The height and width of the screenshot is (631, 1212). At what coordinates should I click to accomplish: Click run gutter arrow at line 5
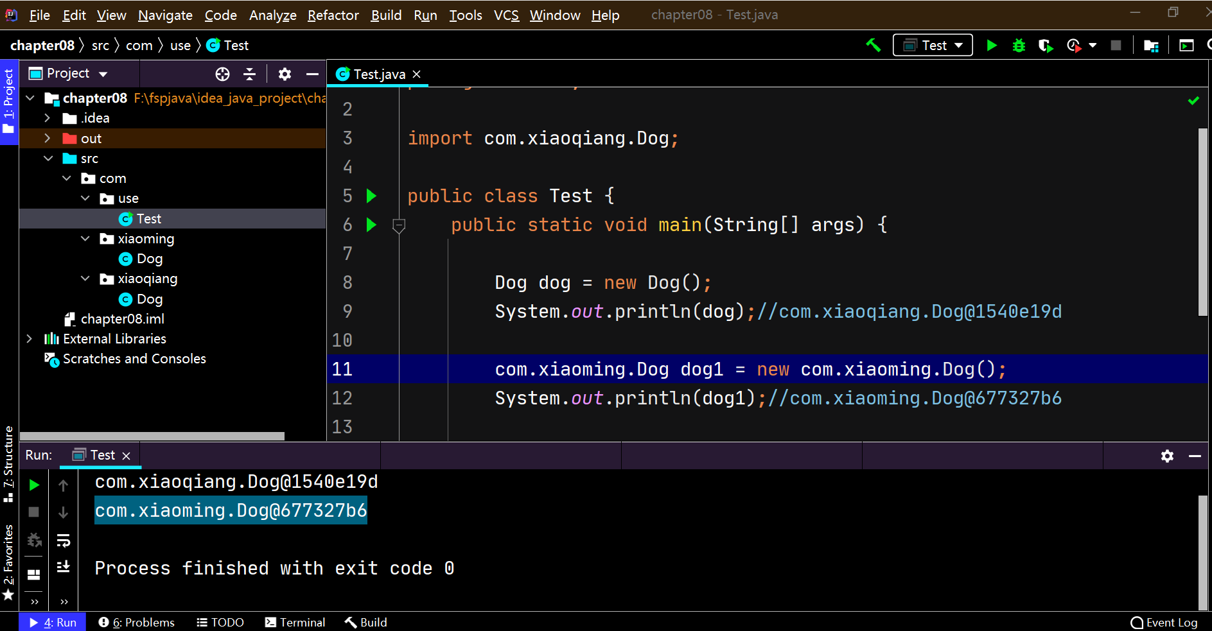click(x=371, y=196)
